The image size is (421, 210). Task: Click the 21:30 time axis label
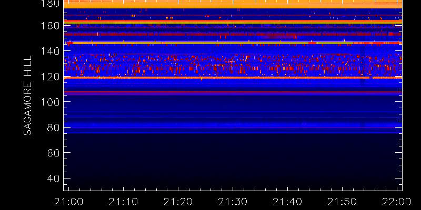click(x=233, y=202)
